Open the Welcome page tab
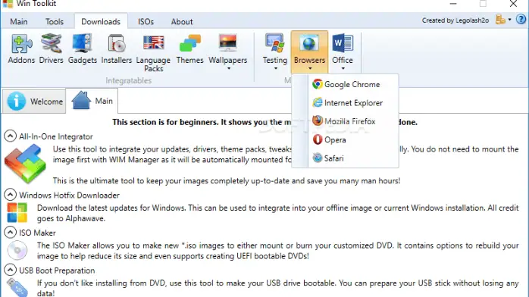Viewport: 529px width, 297px height. click(34, 101)
